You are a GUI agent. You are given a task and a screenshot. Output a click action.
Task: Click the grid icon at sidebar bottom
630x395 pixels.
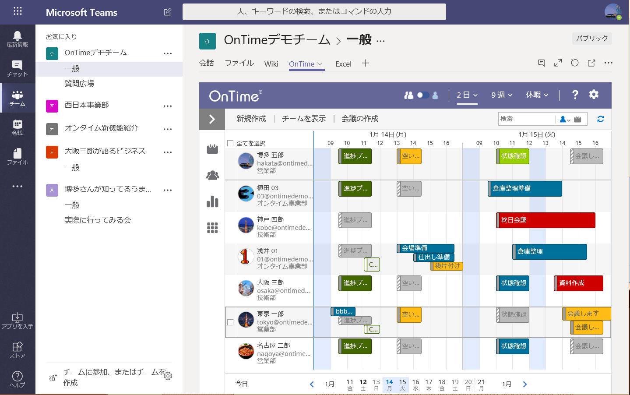tap(212, 228)
